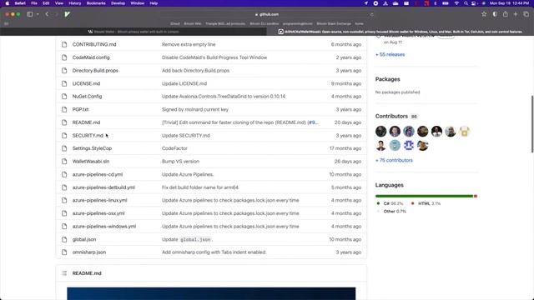Image resolution: width=534 pixels, height=300 pixels.
Task: Open azure-pipelines-windows.yml file
Action: pos(103,226)
